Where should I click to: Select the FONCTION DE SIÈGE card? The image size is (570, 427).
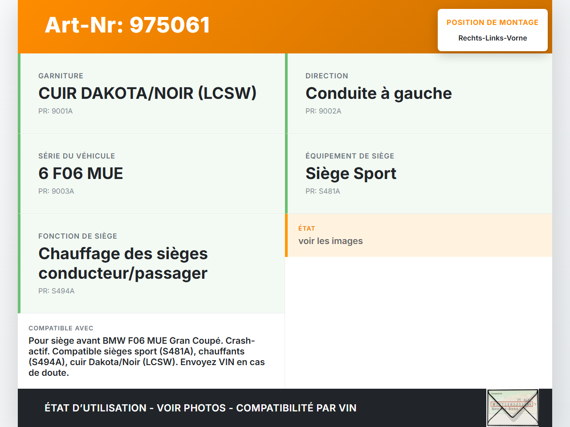tap(151, 263)
